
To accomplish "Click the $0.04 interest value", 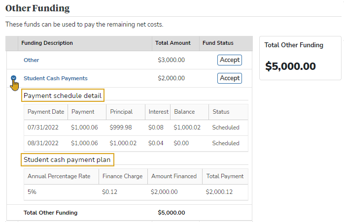I will tap(156, 143).
